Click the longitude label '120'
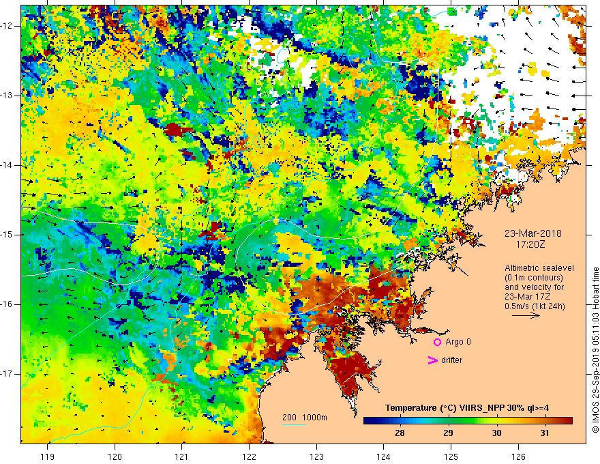Image resolution: width=600 pixels, height=464 pixels. point(115,456)
